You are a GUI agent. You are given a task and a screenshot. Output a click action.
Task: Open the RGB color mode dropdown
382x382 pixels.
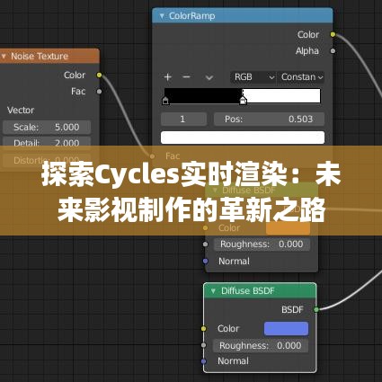(253, 77)
